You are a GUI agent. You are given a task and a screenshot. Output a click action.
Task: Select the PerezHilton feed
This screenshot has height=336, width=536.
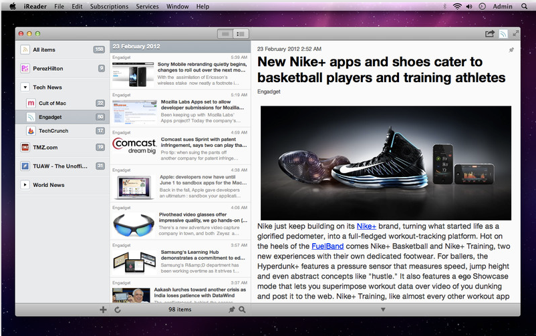point(63,69)
